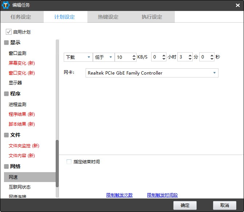Increase the 小时 value

(x=164, y=55)
